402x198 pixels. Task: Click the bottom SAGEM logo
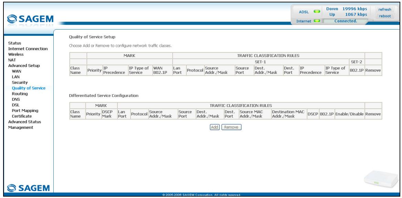click(29, 188)
